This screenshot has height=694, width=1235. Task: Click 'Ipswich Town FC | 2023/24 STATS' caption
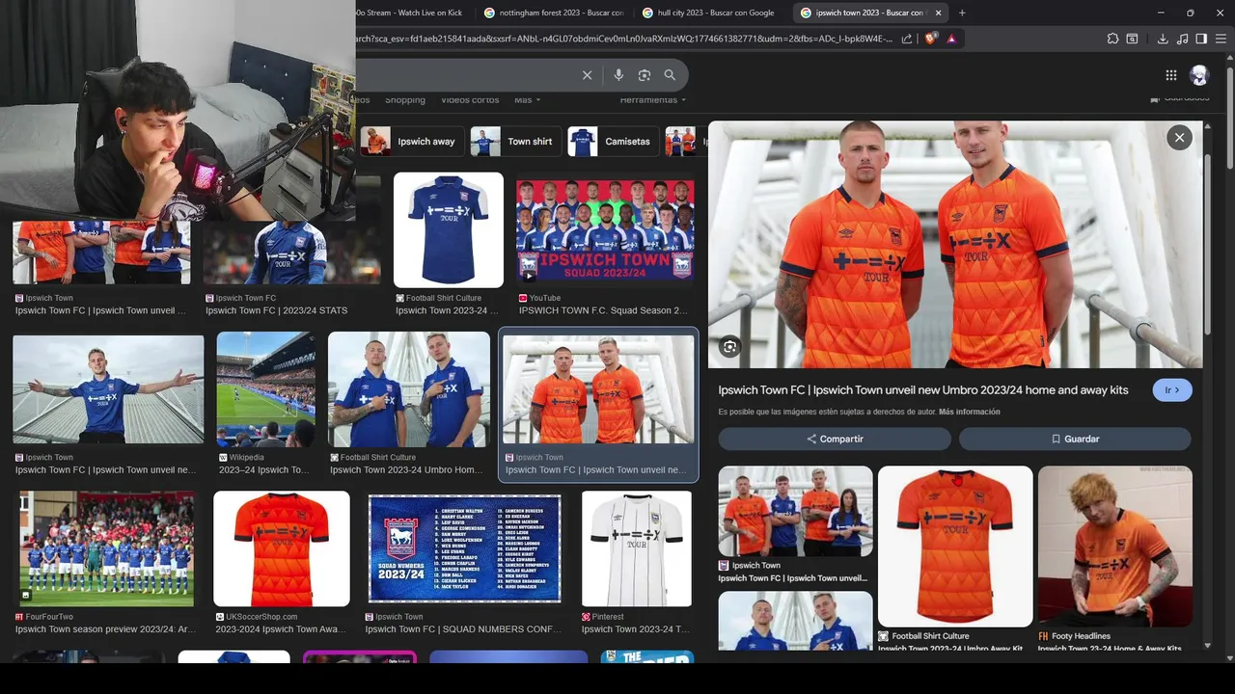pyautogui.click(x=276, y=310)
